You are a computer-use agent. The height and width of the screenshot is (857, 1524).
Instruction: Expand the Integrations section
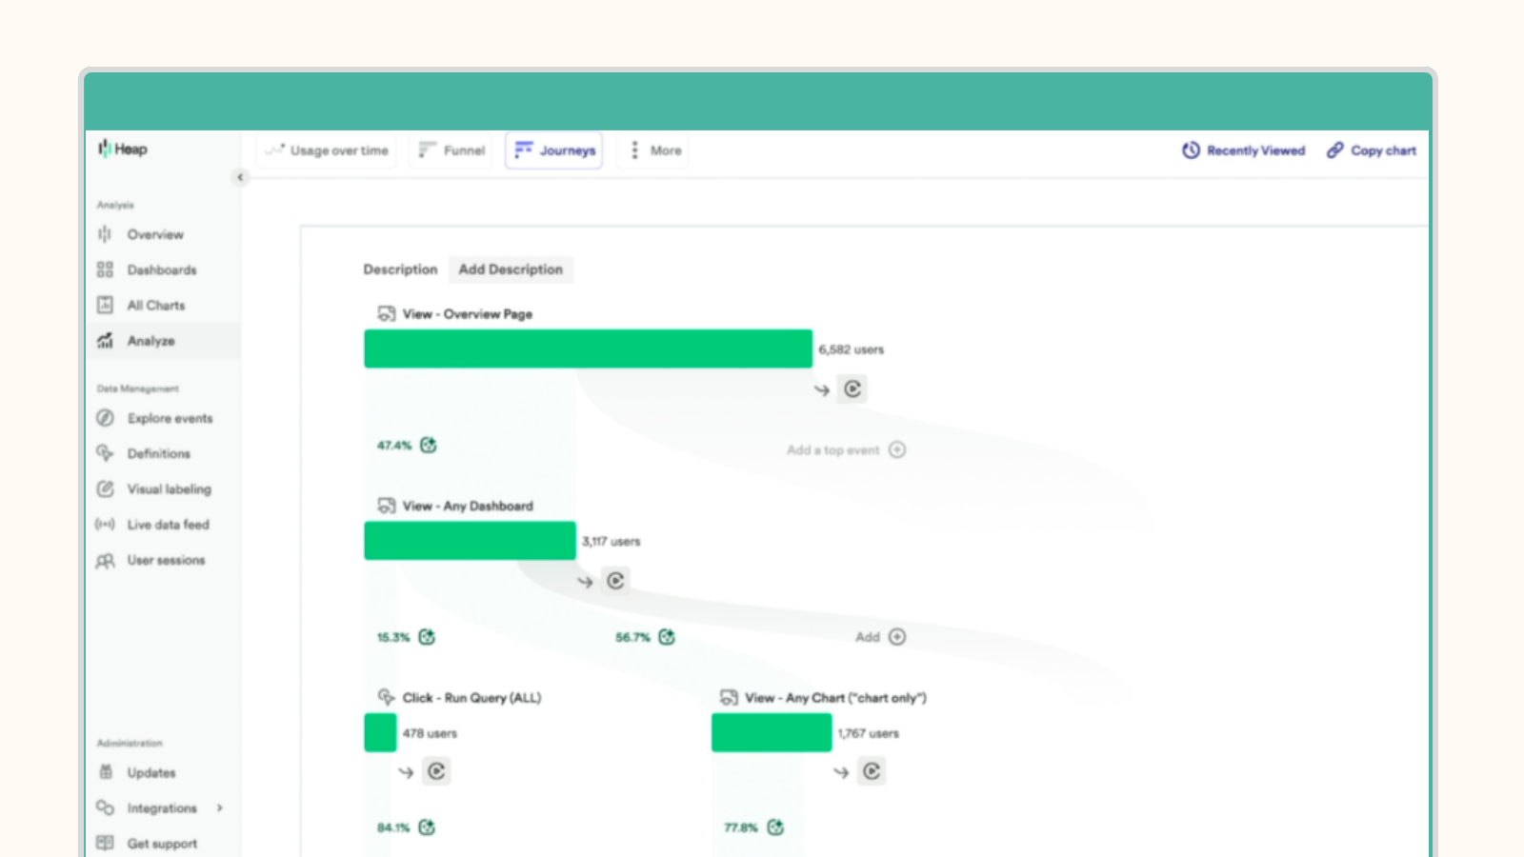(x=221, y=807)
